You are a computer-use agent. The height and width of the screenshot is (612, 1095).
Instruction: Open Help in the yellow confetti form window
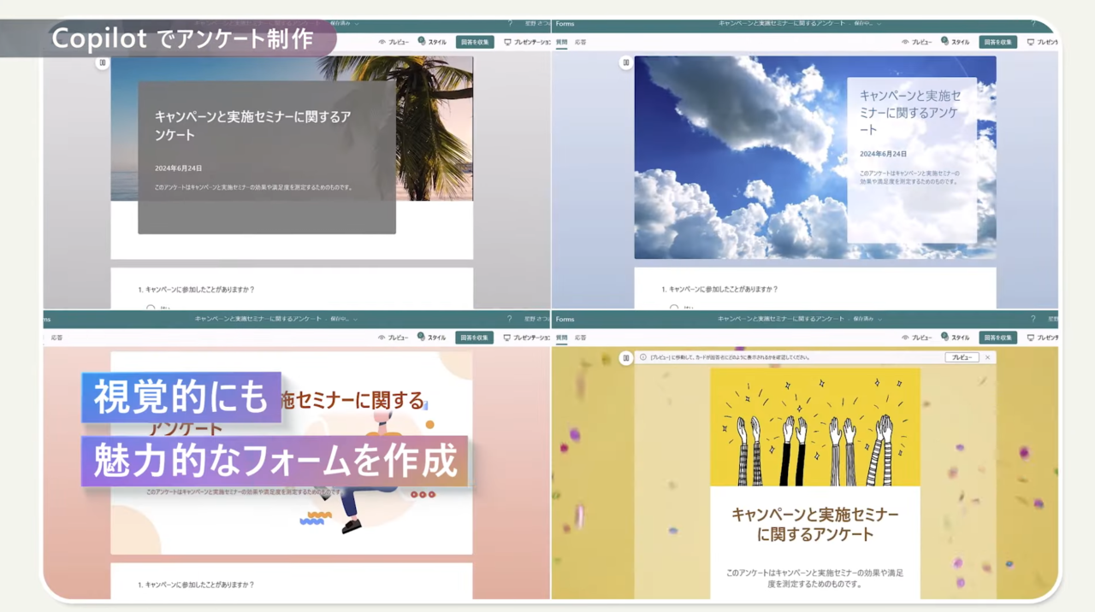click(x=1033, y=319)
